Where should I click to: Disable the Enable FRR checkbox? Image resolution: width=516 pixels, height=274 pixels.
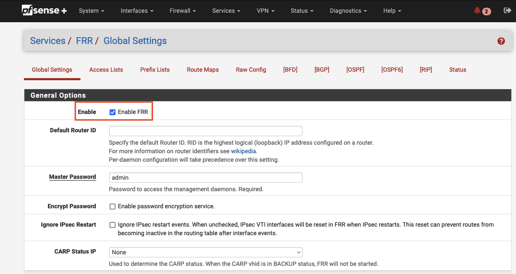pyautogui.click(x=113, y=112)
